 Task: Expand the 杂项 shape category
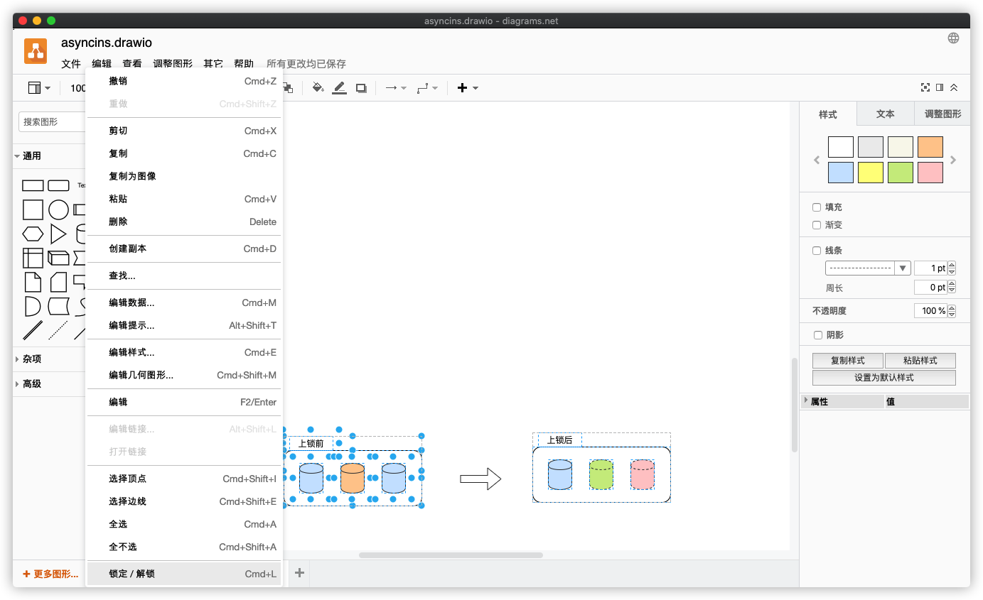click(32, 359)
